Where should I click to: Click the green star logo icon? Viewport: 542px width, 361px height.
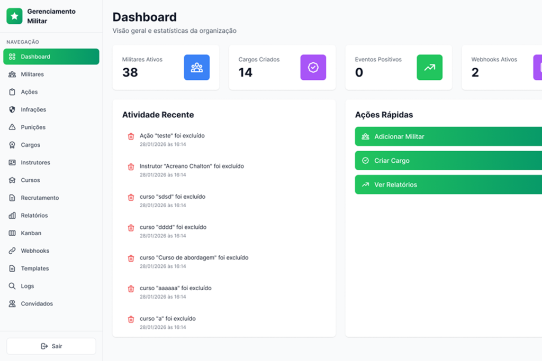pos(14,16)
